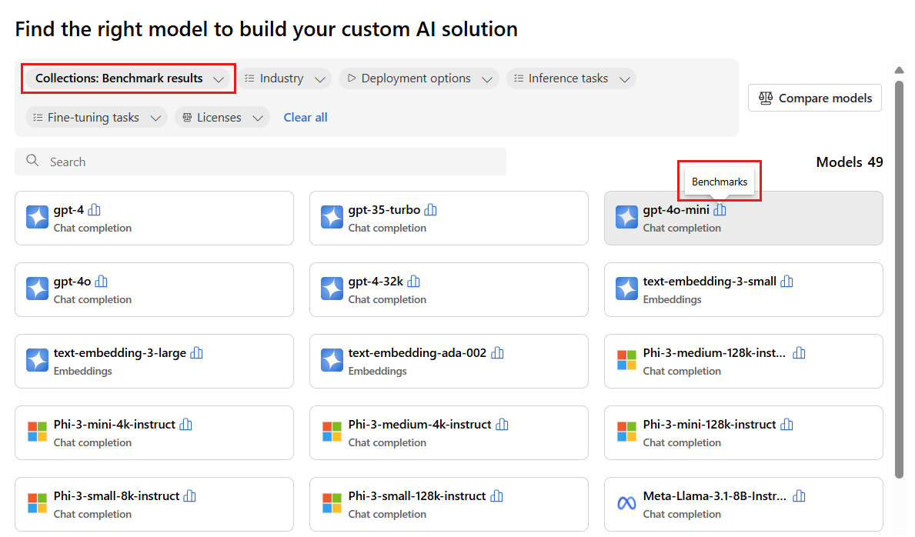Expand Fine-tuning tasks dropdown
Screen dimensions: 915x537
[96, 118]
